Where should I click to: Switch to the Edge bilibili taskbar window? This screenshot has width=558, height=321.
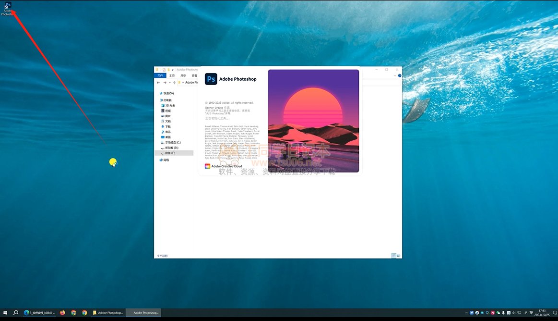pyautogui.click(x=39, y=312)
